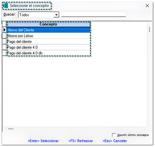Viewport: 155px width, 147px height.
Task: Click the vertical scrollbar thumb
Action: point(149,29)
